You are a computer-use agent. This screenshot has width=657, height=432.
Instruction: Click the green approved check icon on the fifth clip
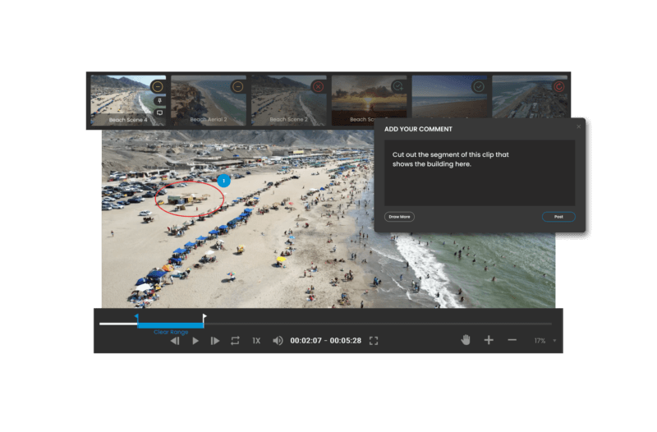click(x=479, y=87)
